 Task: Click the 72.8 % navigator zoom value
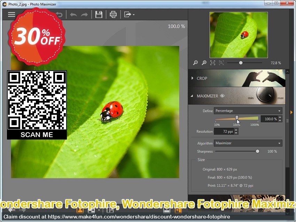click(x=276, y=63)
